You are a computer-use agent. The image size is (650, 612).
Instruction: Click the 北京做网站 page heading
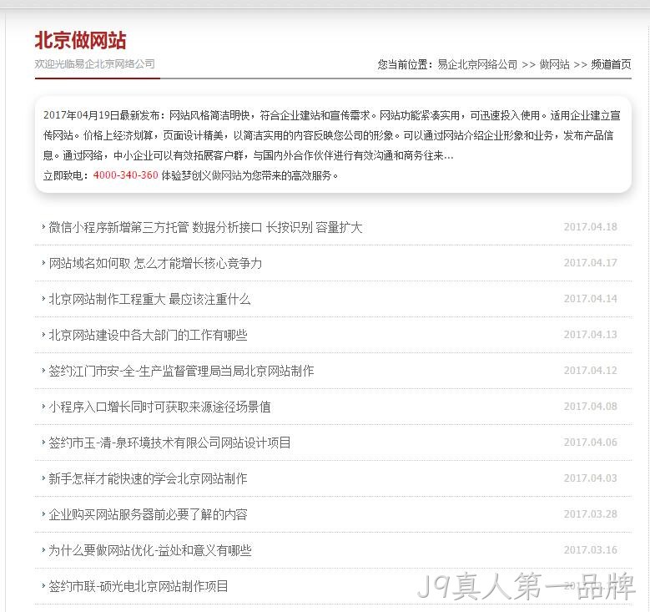pyautogui.click(x=80, y=41)
